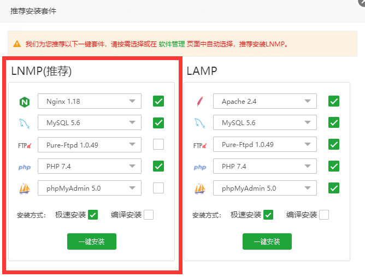The height and width of the screenshot is (277, 365).
Task: Click the MySQL dolphin icon in LNMP
Action: [x=25, y=123]
